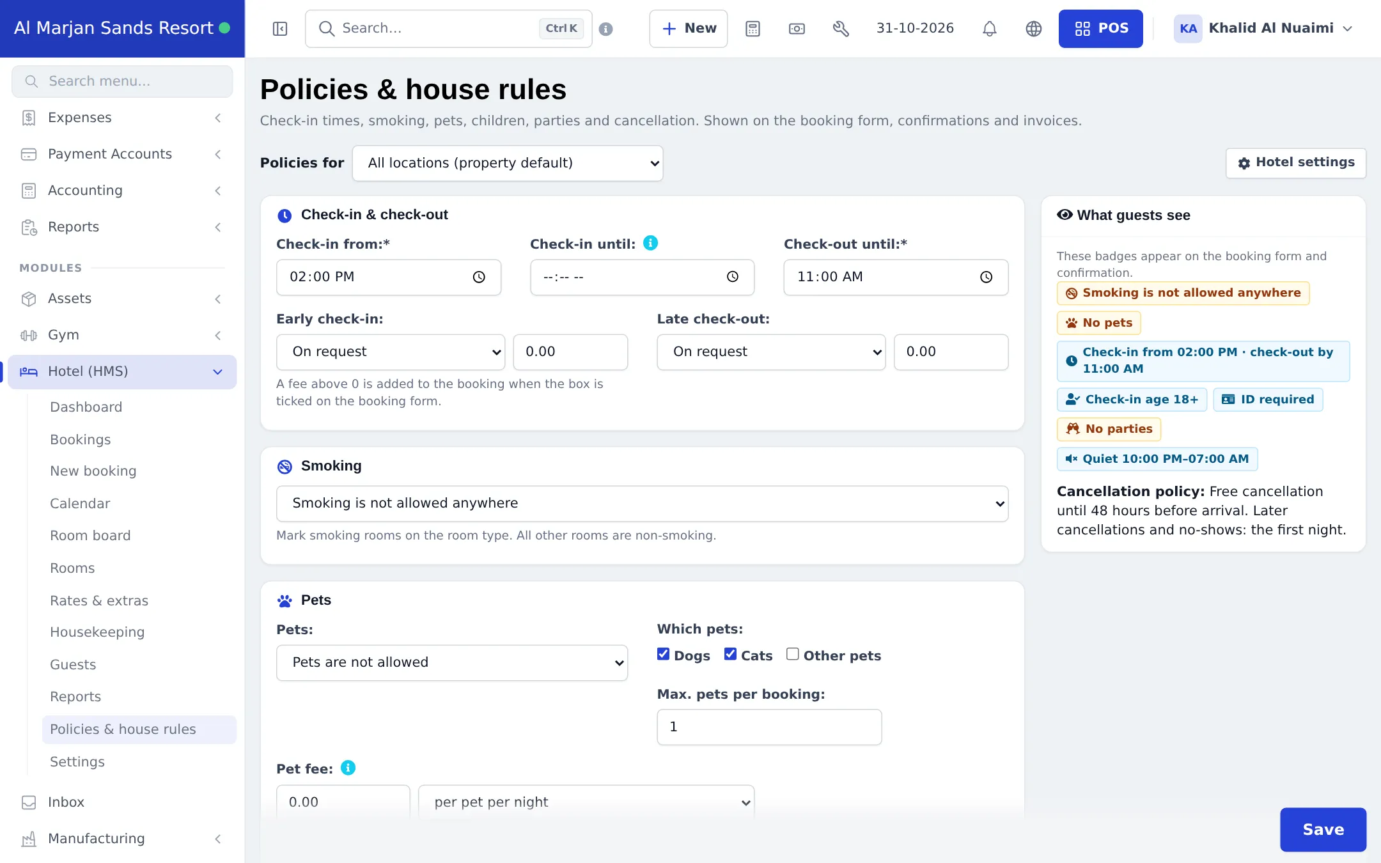Open the clock picker for Check-in until

(733, 277)
